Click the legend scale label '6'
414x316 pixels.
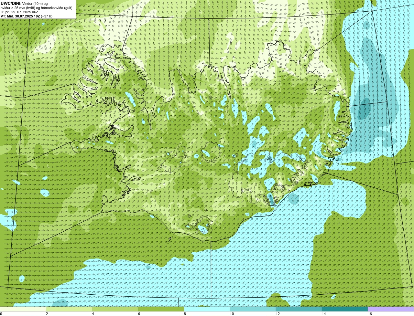139,314
